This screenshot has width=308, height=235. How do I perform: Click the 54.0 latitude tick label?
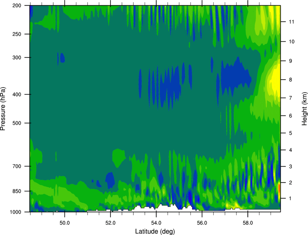click(156, 223)
